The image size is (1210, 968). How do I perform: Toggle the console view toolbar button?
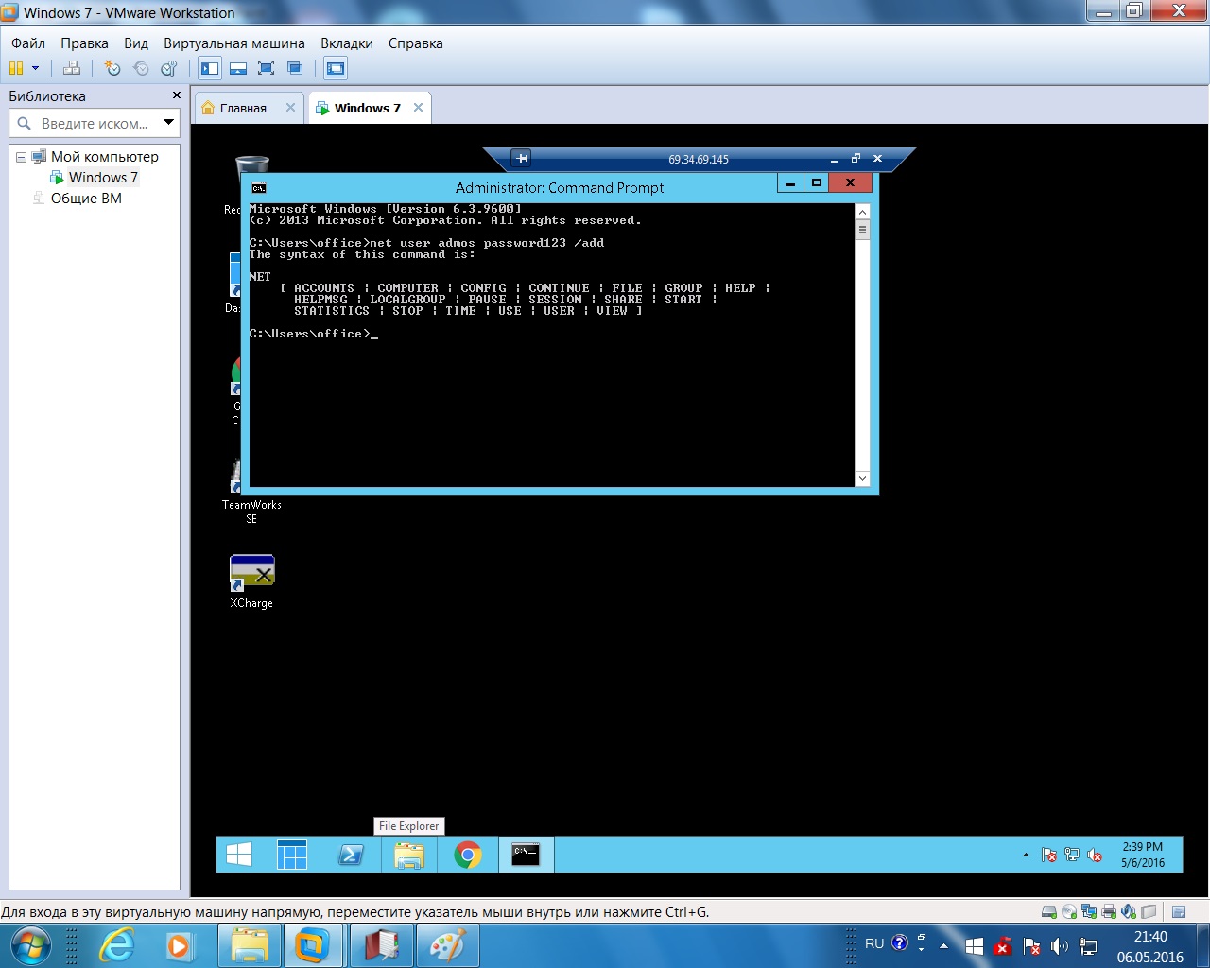point(336,68)
